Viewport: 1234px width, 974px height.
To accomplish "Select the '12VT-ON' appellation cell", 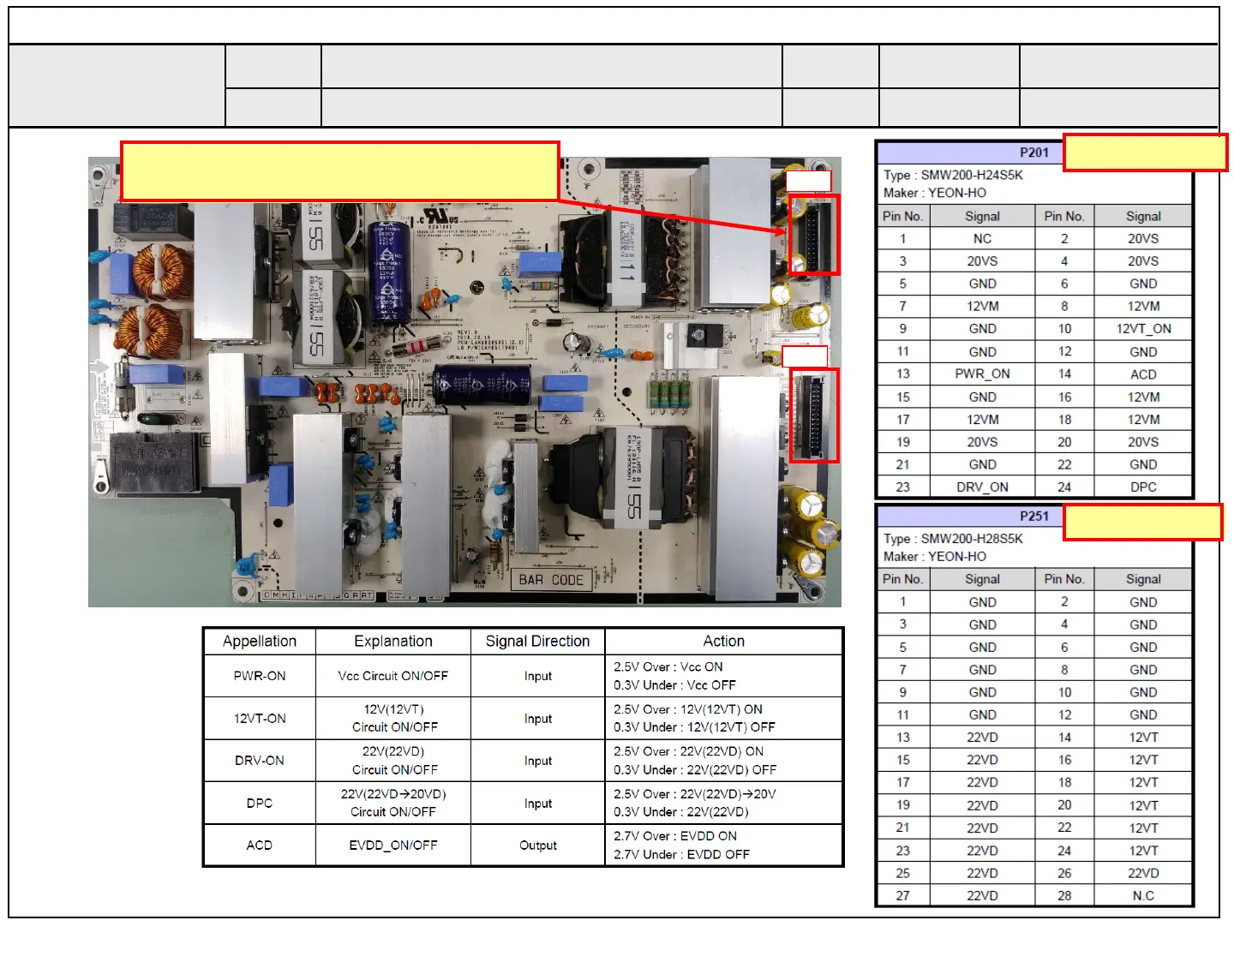I will coord(260,719).
